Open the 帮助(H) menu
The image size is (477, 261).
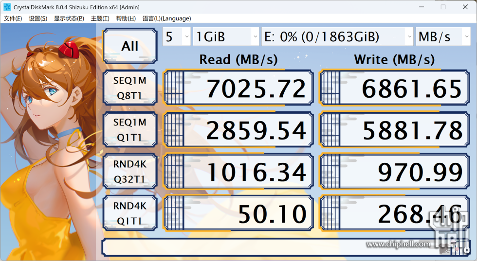[126, 18]
